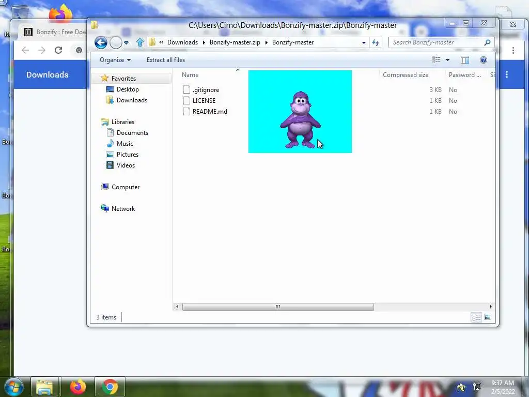
Task: Switch to details view in status bar
Action: coord(476,317)
